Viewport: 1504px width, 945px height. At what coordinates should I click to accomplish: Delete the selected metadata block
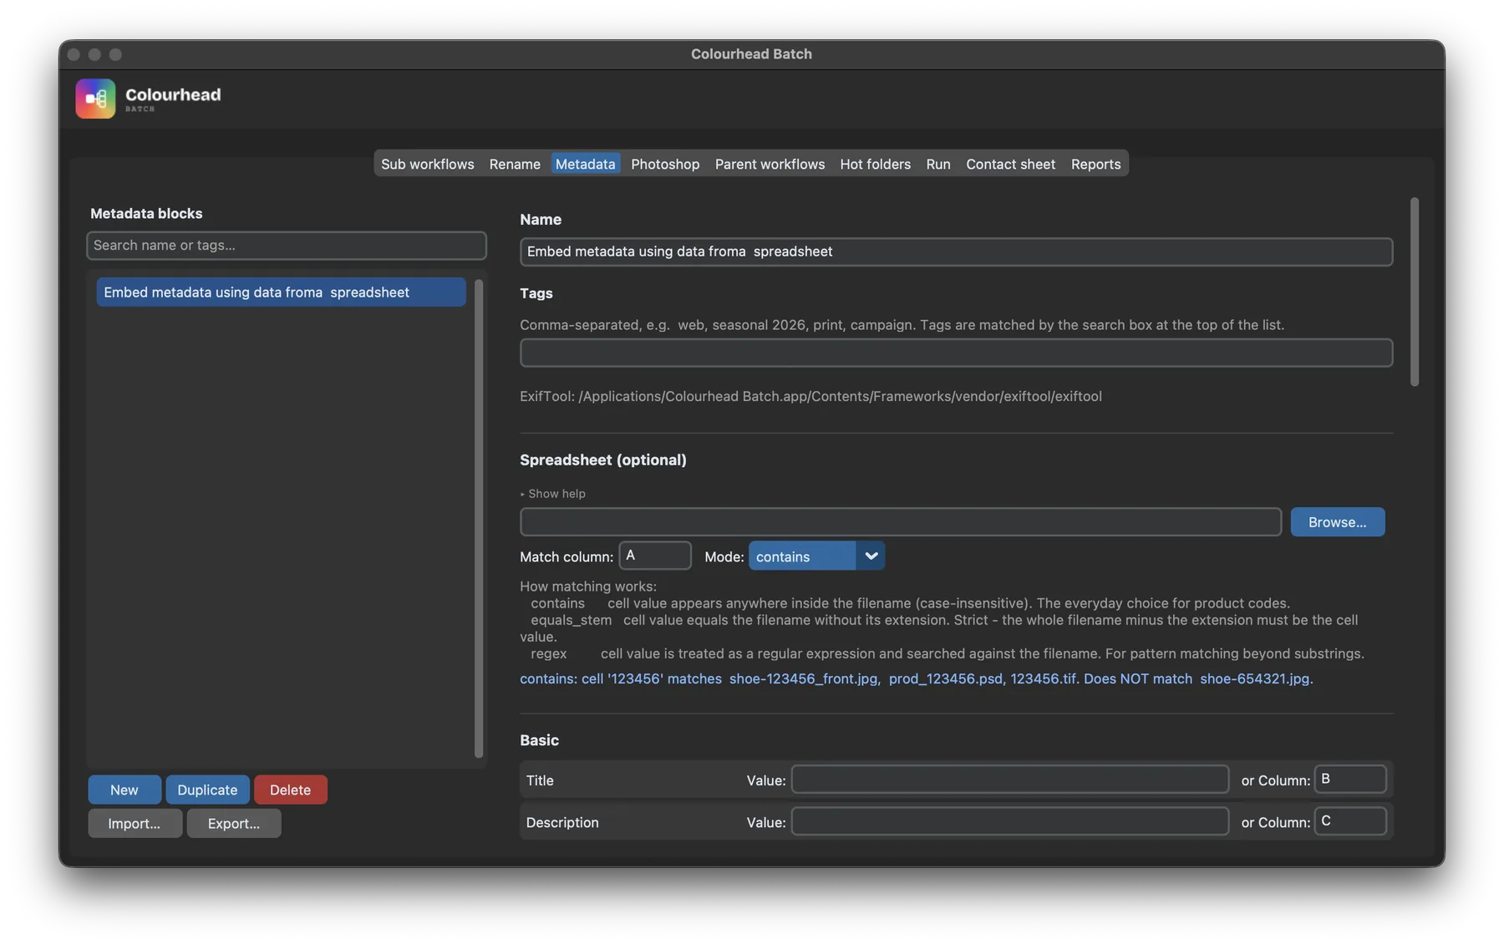[x=290, y=790]
